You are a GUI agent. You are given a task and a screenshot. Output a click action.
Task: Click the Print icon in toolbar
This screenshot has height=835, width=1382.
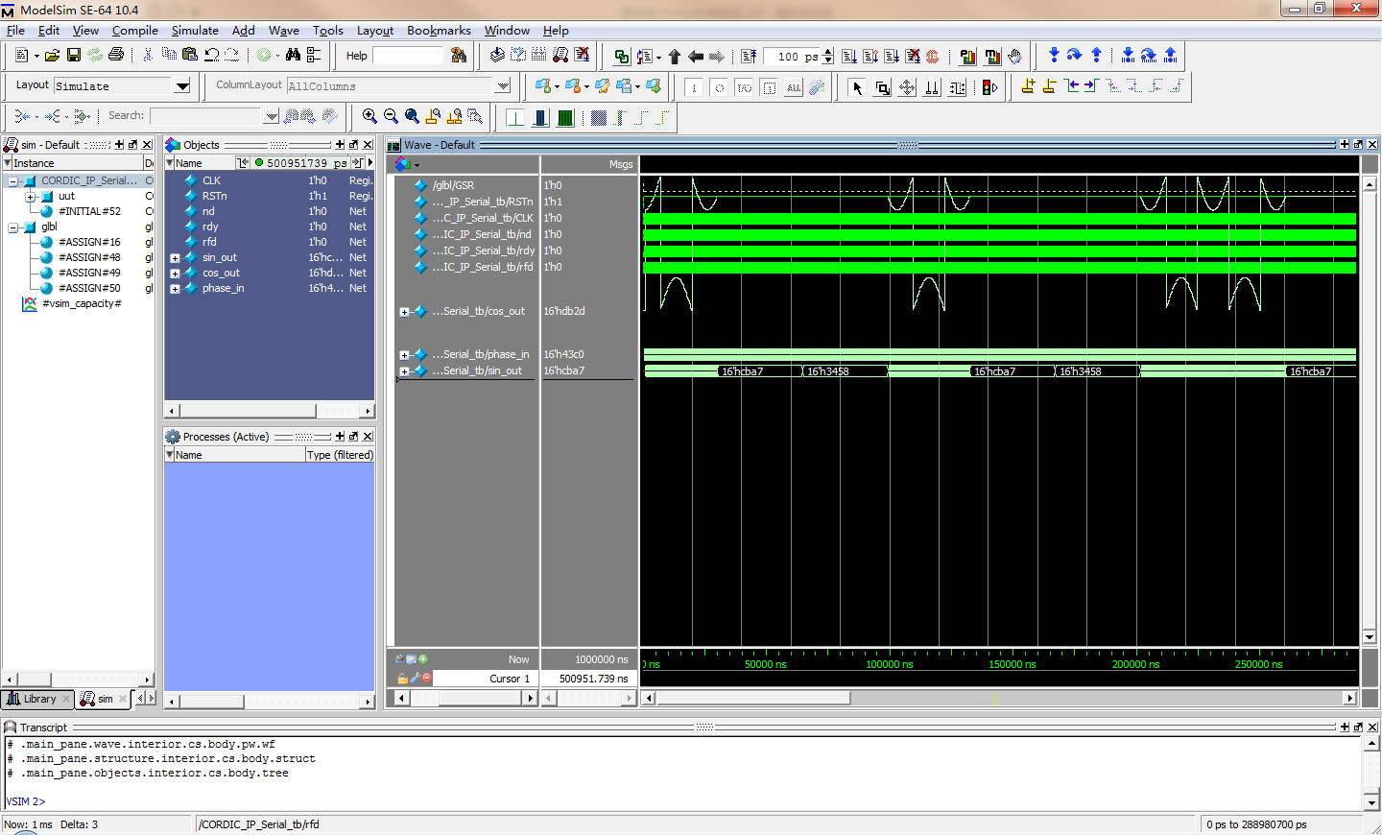116,56
